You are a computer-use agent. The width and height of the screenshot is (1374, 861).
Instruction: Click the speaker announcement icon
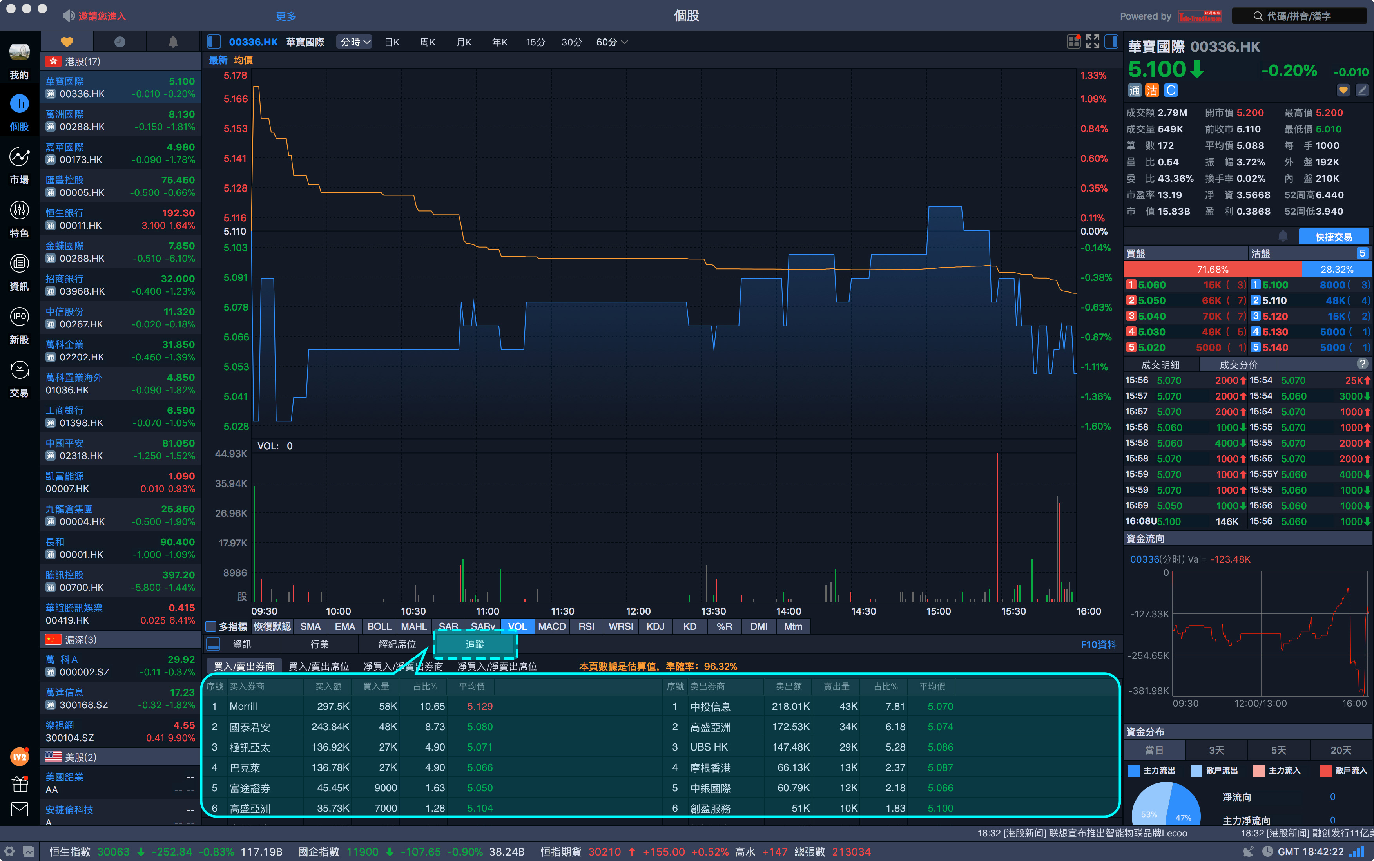[68, 16]
